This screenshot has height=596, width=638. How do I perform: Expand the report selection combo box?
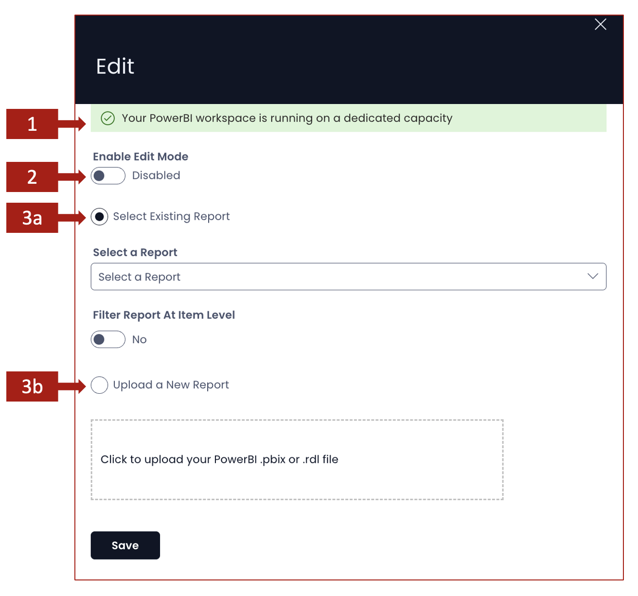348,277
